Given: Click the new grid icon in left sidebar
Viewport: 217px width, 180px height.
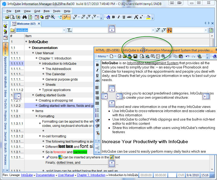Looking at the screenshot, I should point(5,26).
